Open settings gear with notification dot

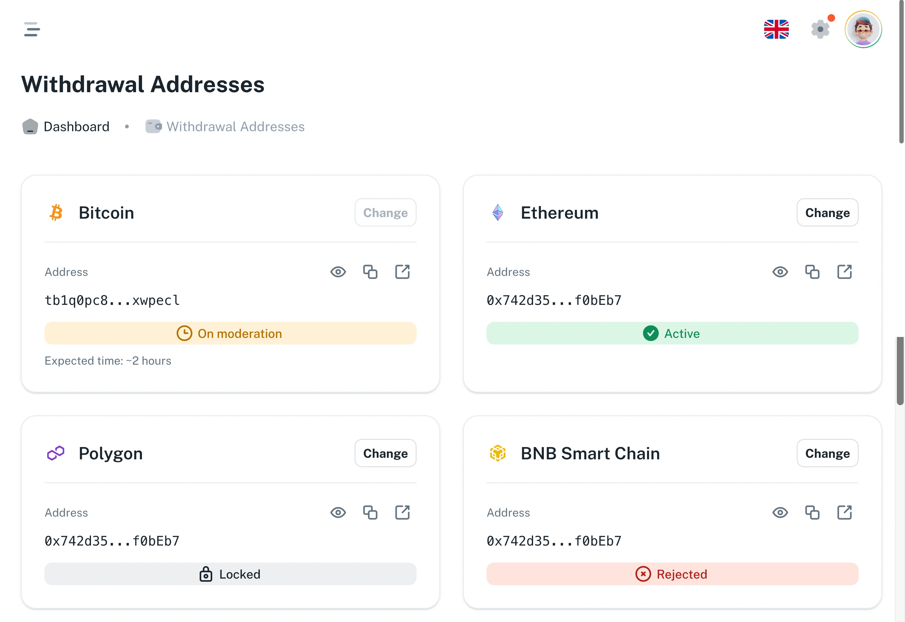[820, 29]
